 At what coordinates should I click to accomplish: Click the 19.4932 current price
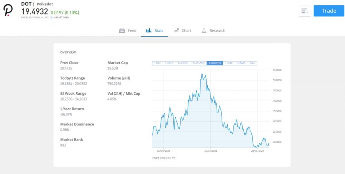(x=34, y=11)
